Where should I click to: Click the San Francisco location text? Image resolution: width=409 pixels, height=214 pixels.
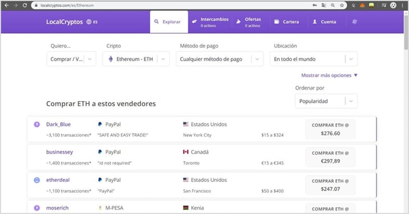click(x=197, y=191)
